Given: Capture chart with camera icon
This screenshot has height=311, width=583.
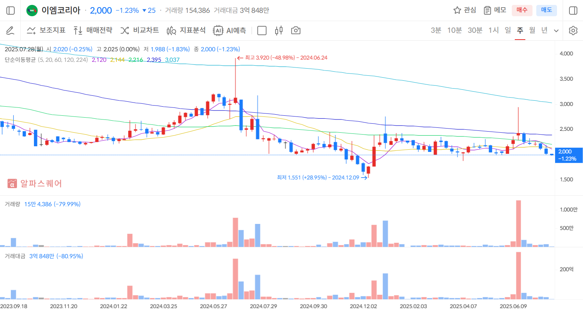Looking at the screenshot, I should [296, 31].
